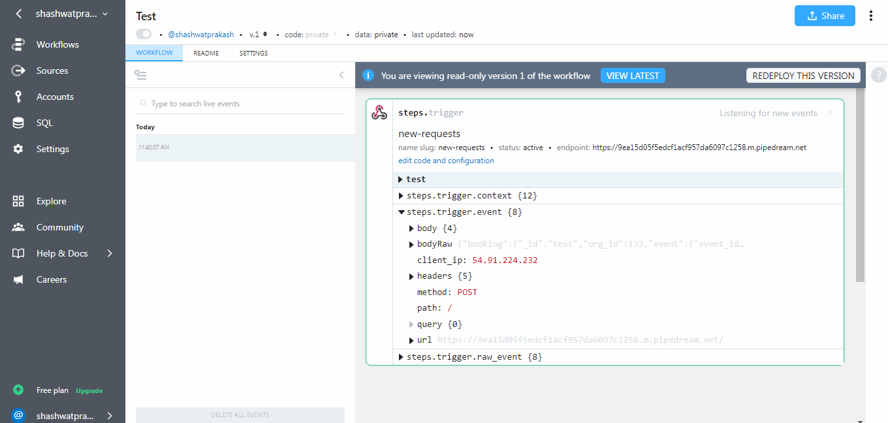Click the new-requests trigger name
The image size is (888, 423).
tap(429, 134)
